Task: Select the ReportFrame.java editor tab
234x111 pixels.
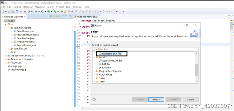Action: point(87,17)
